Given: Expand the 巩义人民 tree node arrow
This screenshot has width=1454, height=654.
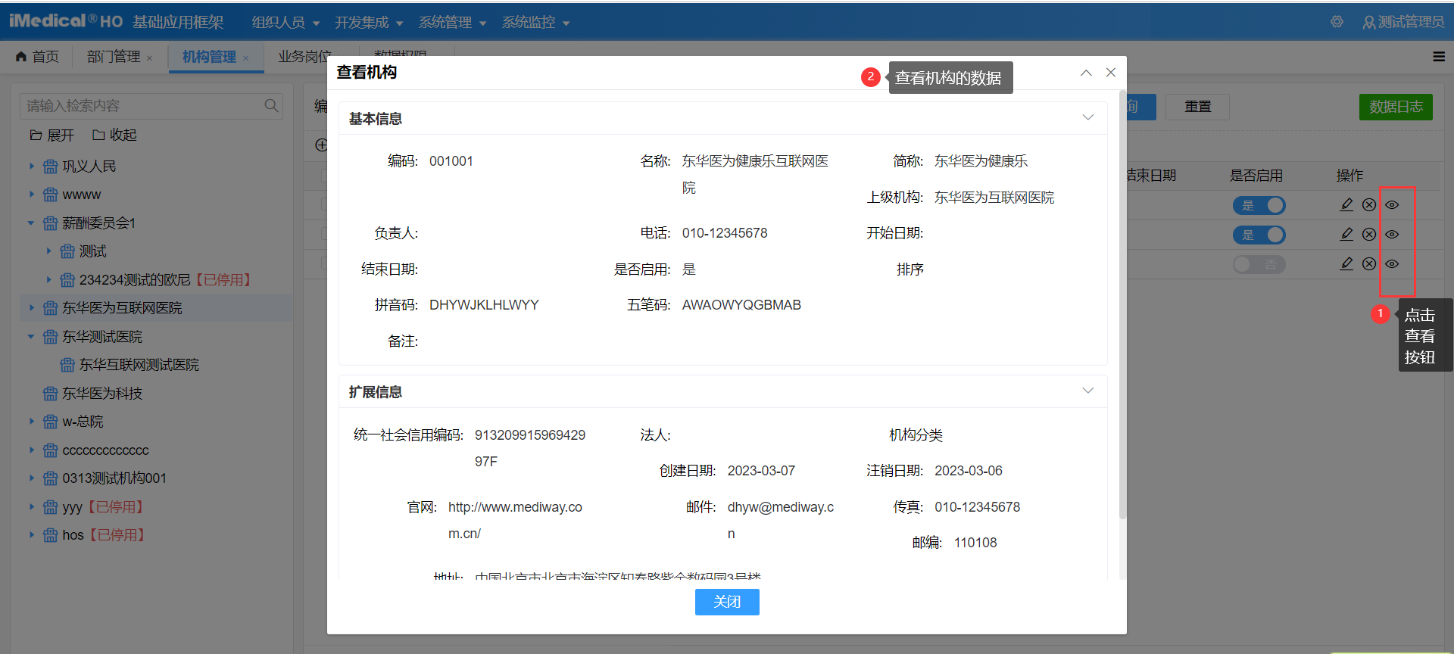Looking at the screenshot, I should [32, 166].
